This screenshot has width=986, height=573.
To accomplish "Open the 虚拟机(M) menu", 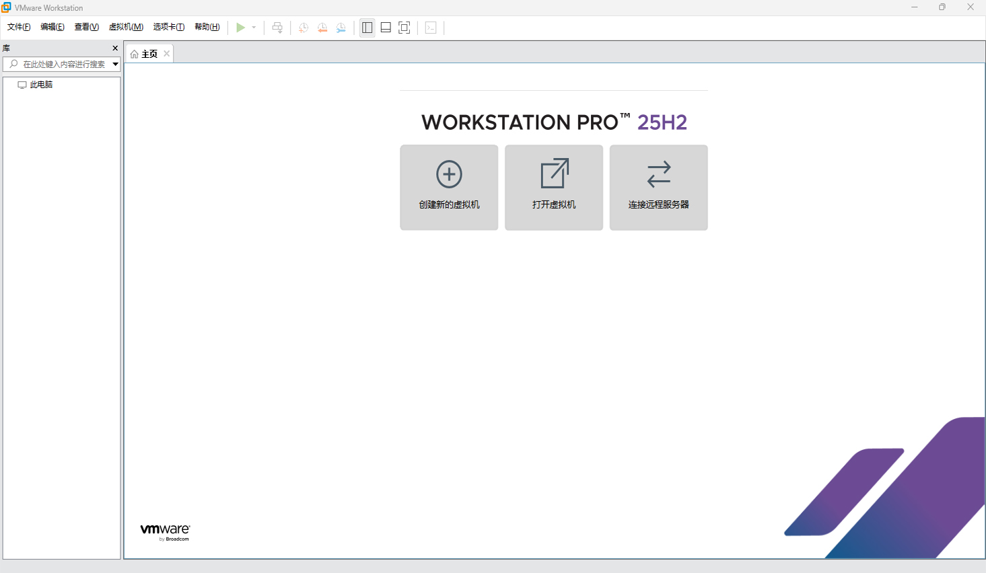I will click(125, 27).
